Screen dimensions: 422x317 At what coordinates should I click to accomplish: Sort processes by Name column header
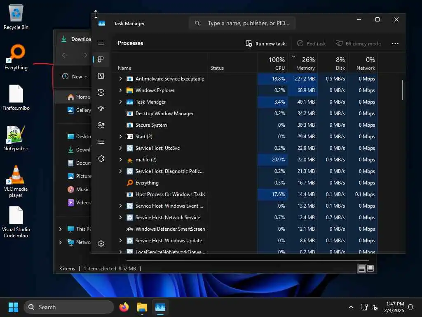coord(160,63)
